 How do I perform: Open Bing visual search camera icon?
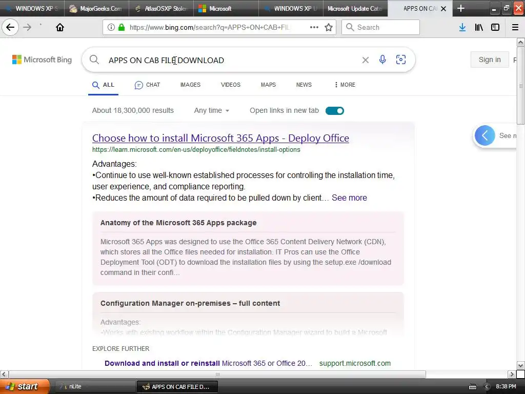tap(401, 60)
